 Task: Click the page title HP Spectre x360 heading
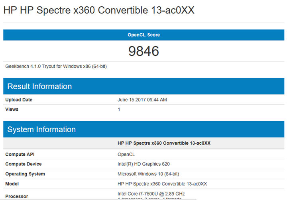(x=99, y=10)
